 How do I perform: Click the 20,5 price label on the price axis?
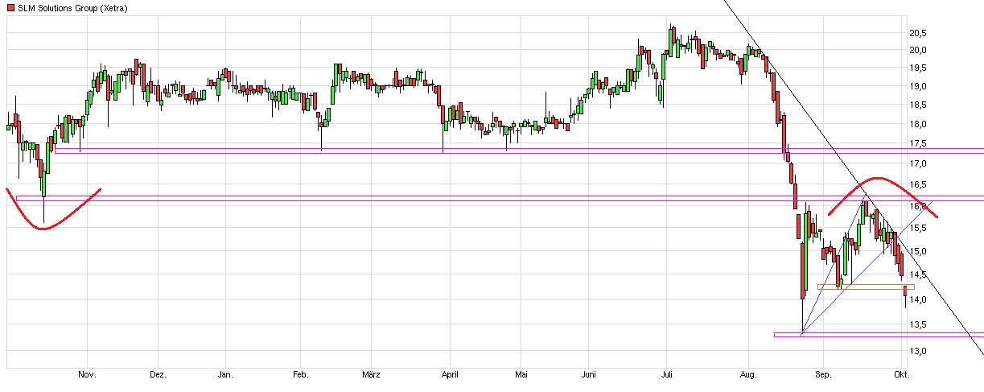(918, 33)
